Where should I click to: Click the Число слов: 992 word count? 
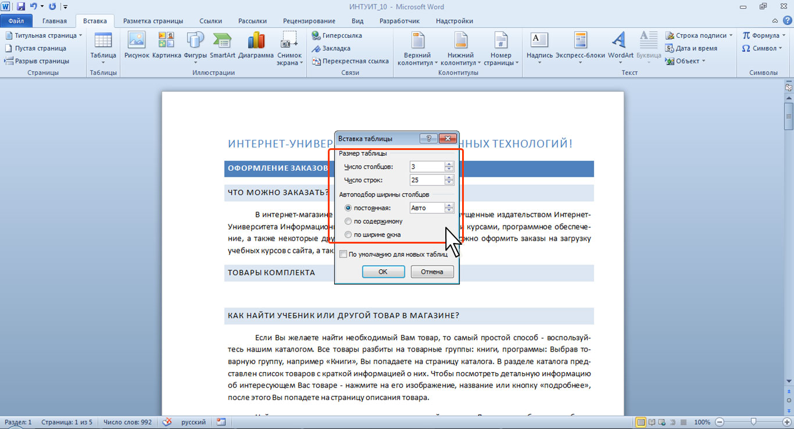click(127, 422)
